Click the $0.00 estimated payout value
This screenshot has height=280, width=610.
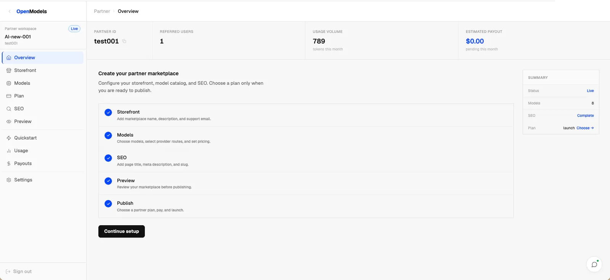pos(475,41)
